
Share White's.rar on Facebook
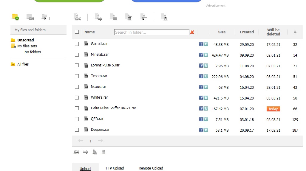pos(201,98)
